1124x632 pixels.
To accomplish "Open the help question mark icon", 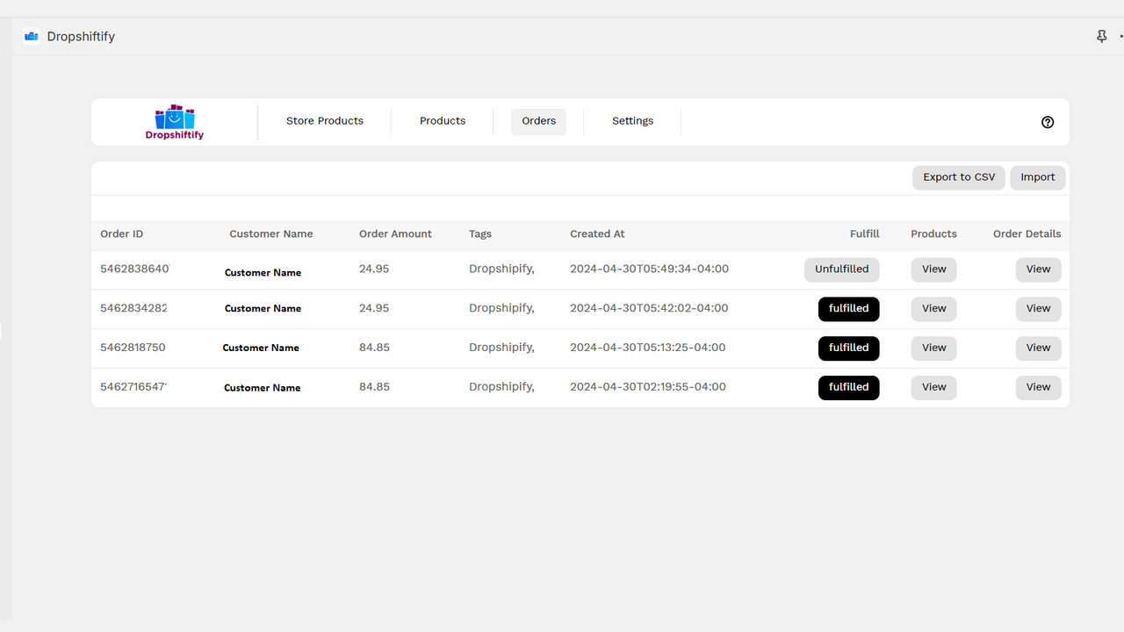I will [1048, 122].
